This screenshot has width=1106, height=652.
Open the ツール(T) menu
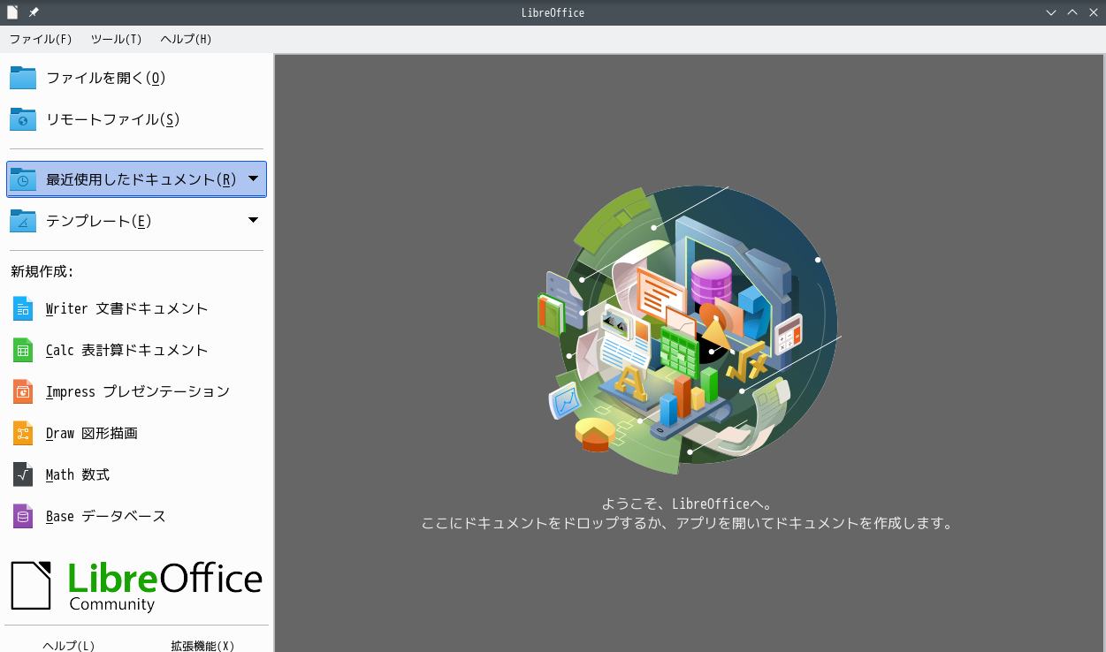pyautogui.click(x=116, y=40)
